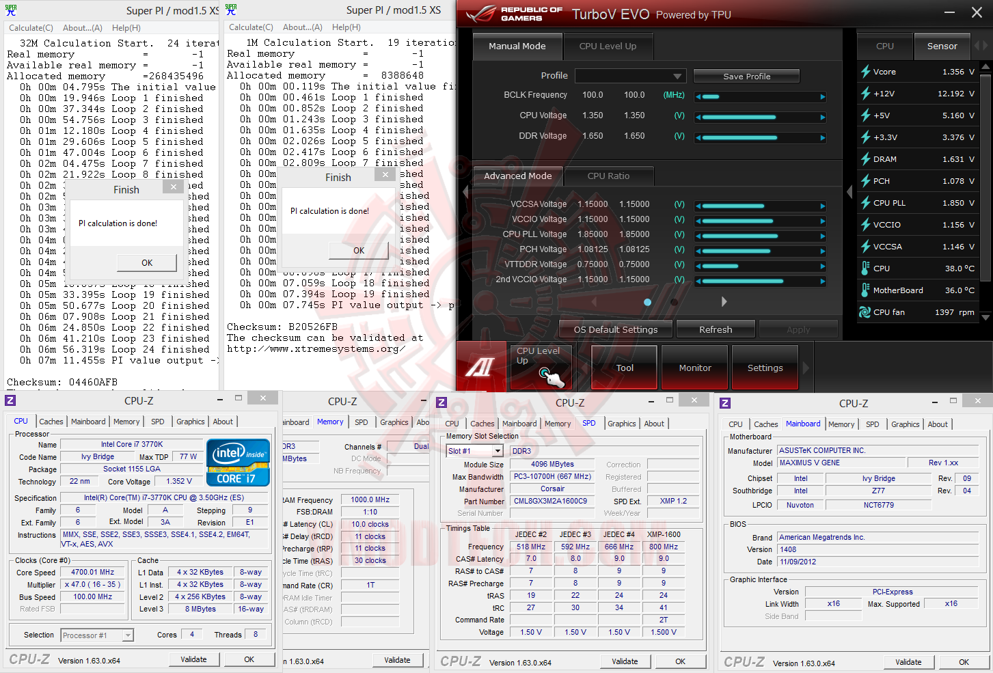Click the Z icon in the CPU-Z Mainboard window title bar
The width and height of the screenshot is (993, 673).
point(725,403)
